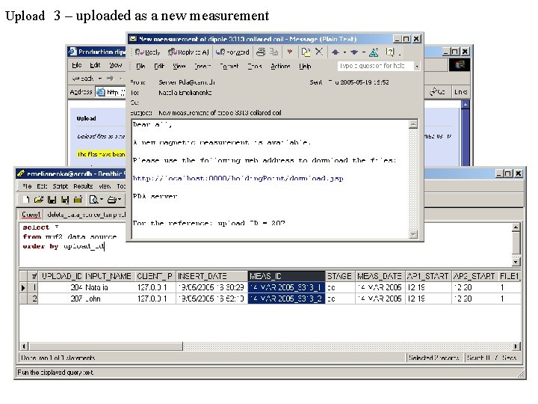Screen dimensions: 538x404
Task: Open the File menu in the email window
Action: 140,67
